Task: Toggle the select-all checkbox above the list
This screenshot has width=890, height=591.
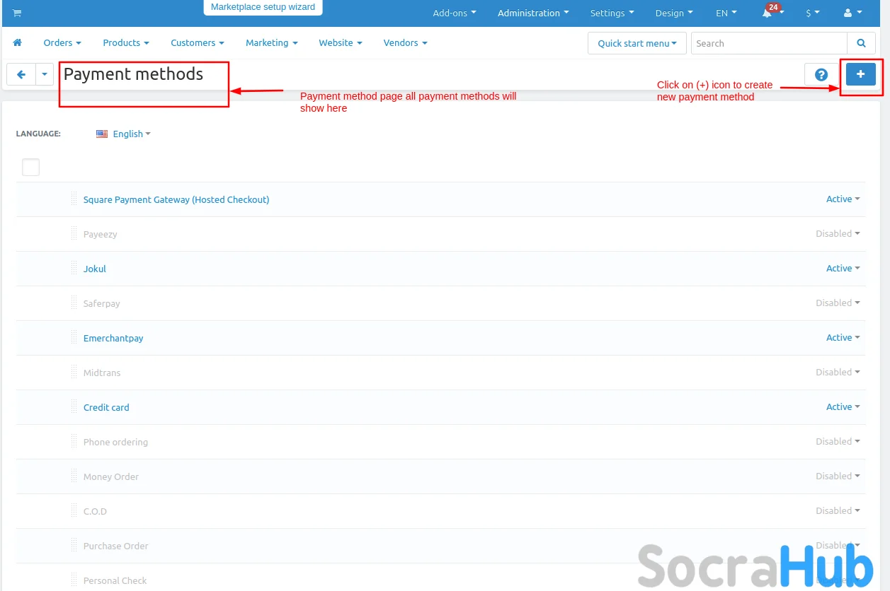Action: pyautogui.click(x=30, y=168)
